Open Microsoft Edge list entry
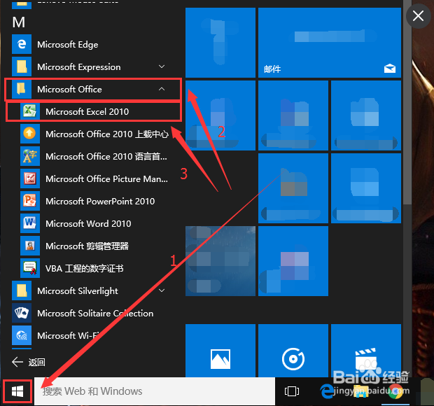Viewport: 434px width, 406px height. [x=94, y=44]
